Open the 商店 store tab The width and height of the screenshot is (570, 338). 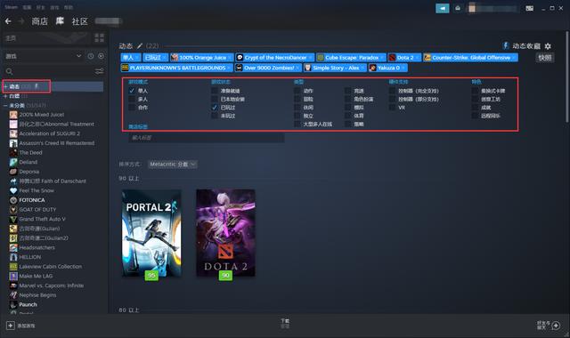[x=39, y=21]
